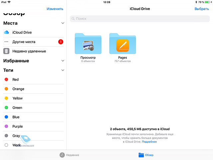Select the purple tag color dot
213x160 pixels.
point(6,126)
